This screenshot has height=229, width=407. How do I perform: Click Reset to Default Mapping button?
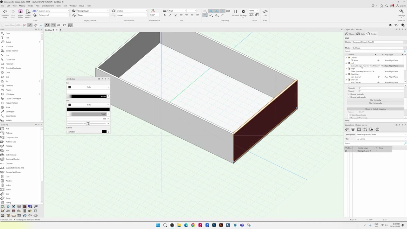coord(376,109)
